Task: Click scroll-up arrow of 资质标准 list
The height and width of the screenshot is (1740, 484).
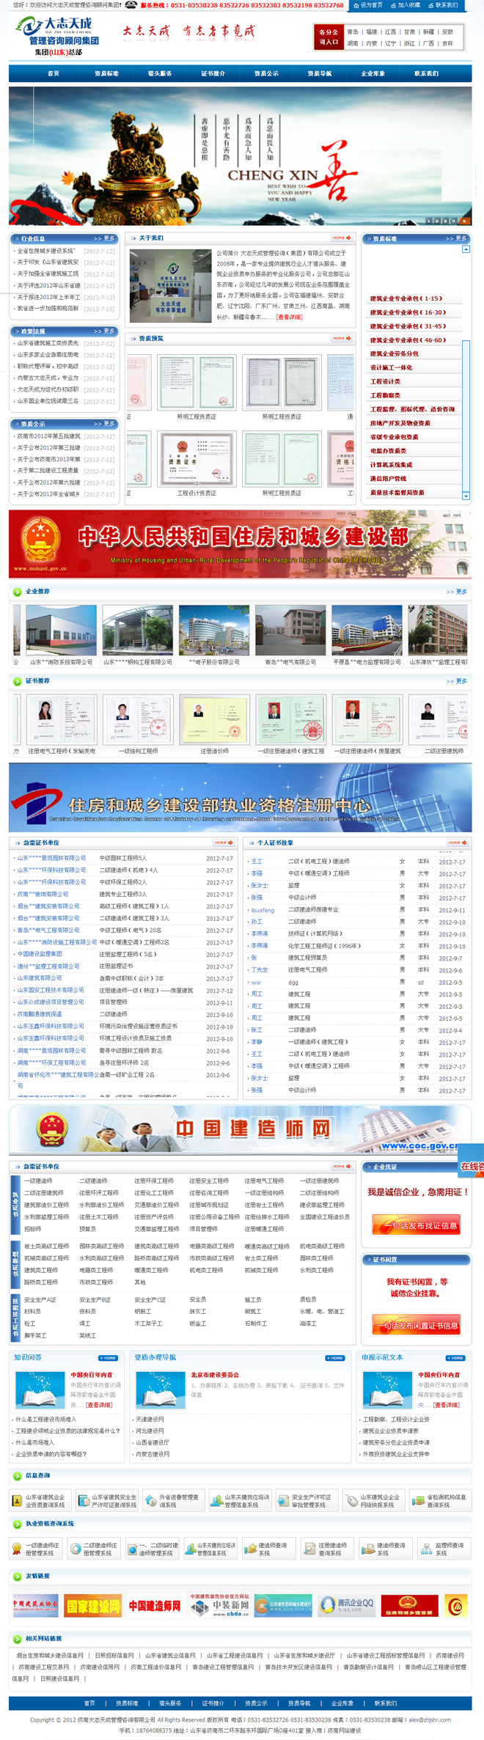Action: click(x=466, y=249)
